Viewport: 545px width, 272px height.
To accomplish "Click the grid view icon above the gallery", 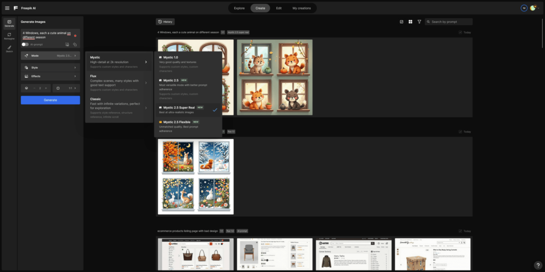I will 410,22.
